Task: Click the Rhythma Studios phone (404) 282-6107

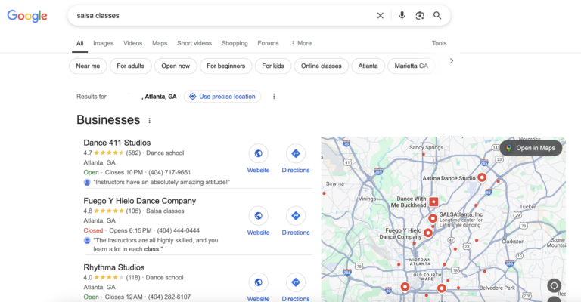Action: (169, 297)
